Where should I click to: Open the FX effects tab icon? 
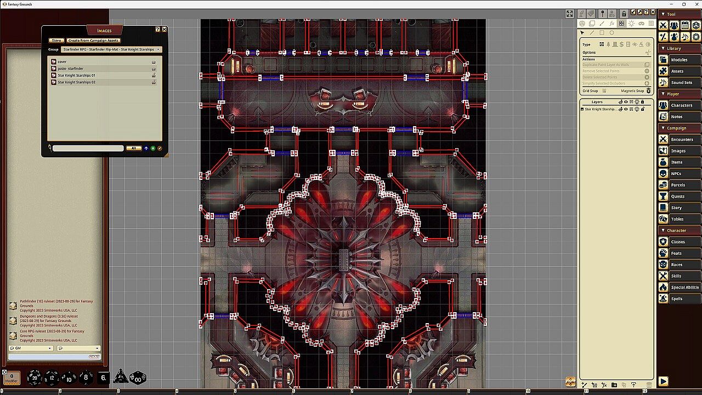(612, 24)
